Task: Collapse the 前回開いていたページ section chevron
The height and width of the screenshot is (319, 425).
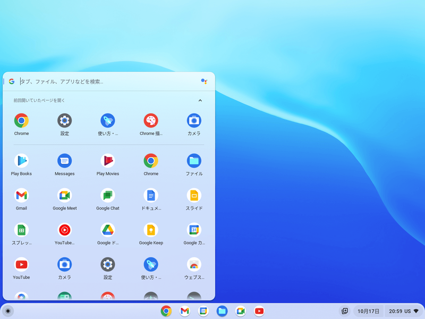Action: [x=200, y=100]
